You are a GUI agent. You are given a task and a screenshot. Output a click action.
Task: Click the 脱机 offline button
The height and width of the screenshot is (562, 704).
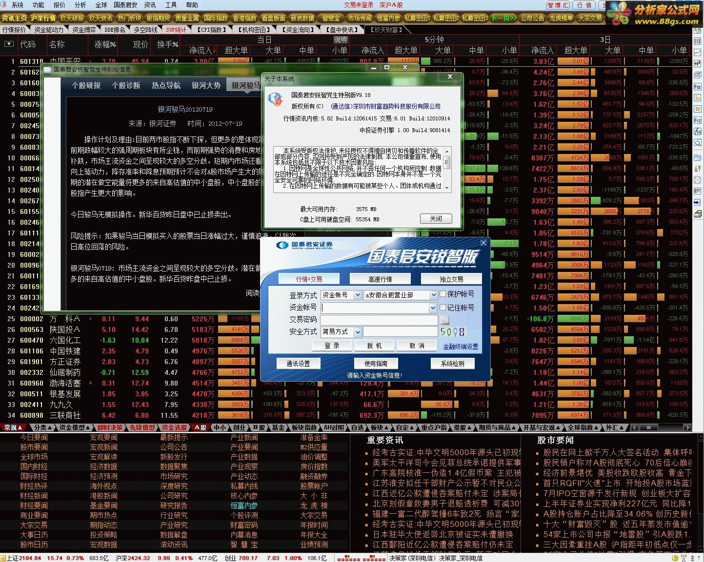point(374,346)
